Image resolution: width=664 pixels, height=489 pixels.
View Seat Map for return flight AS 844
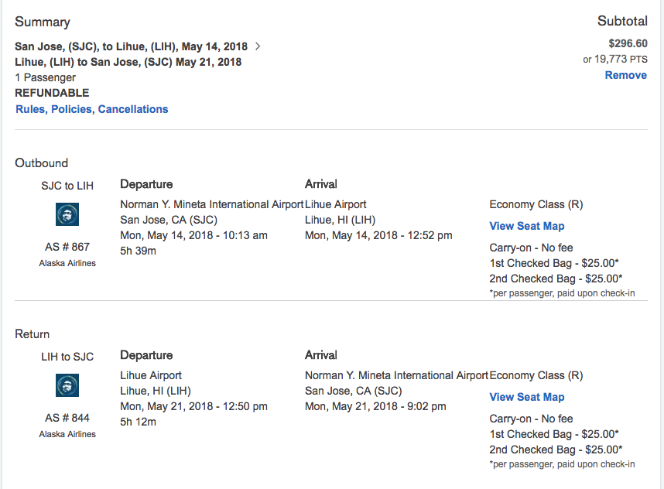526,397
